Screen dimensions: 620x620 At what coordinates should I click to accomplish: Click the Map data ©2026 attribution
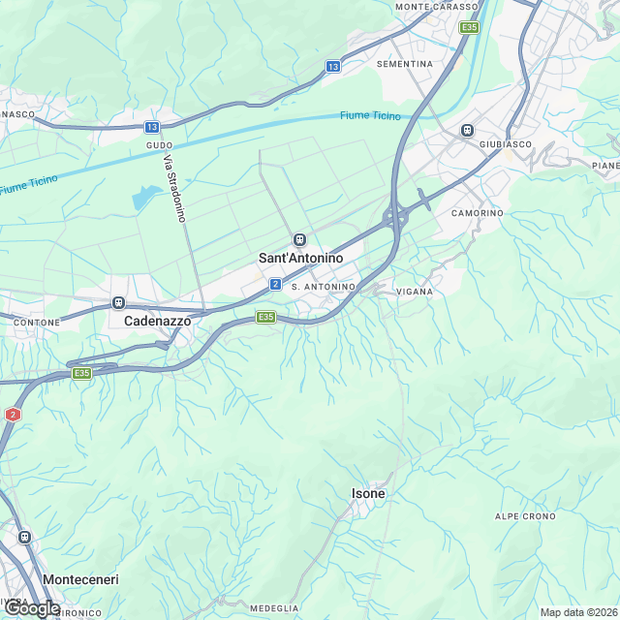tap(579, 612)
